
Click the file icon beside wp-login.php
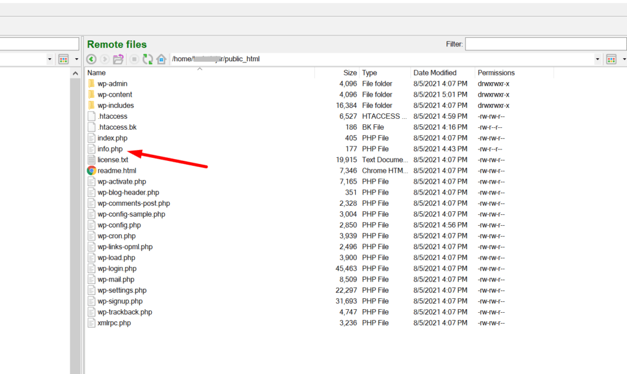coord(92,269)
